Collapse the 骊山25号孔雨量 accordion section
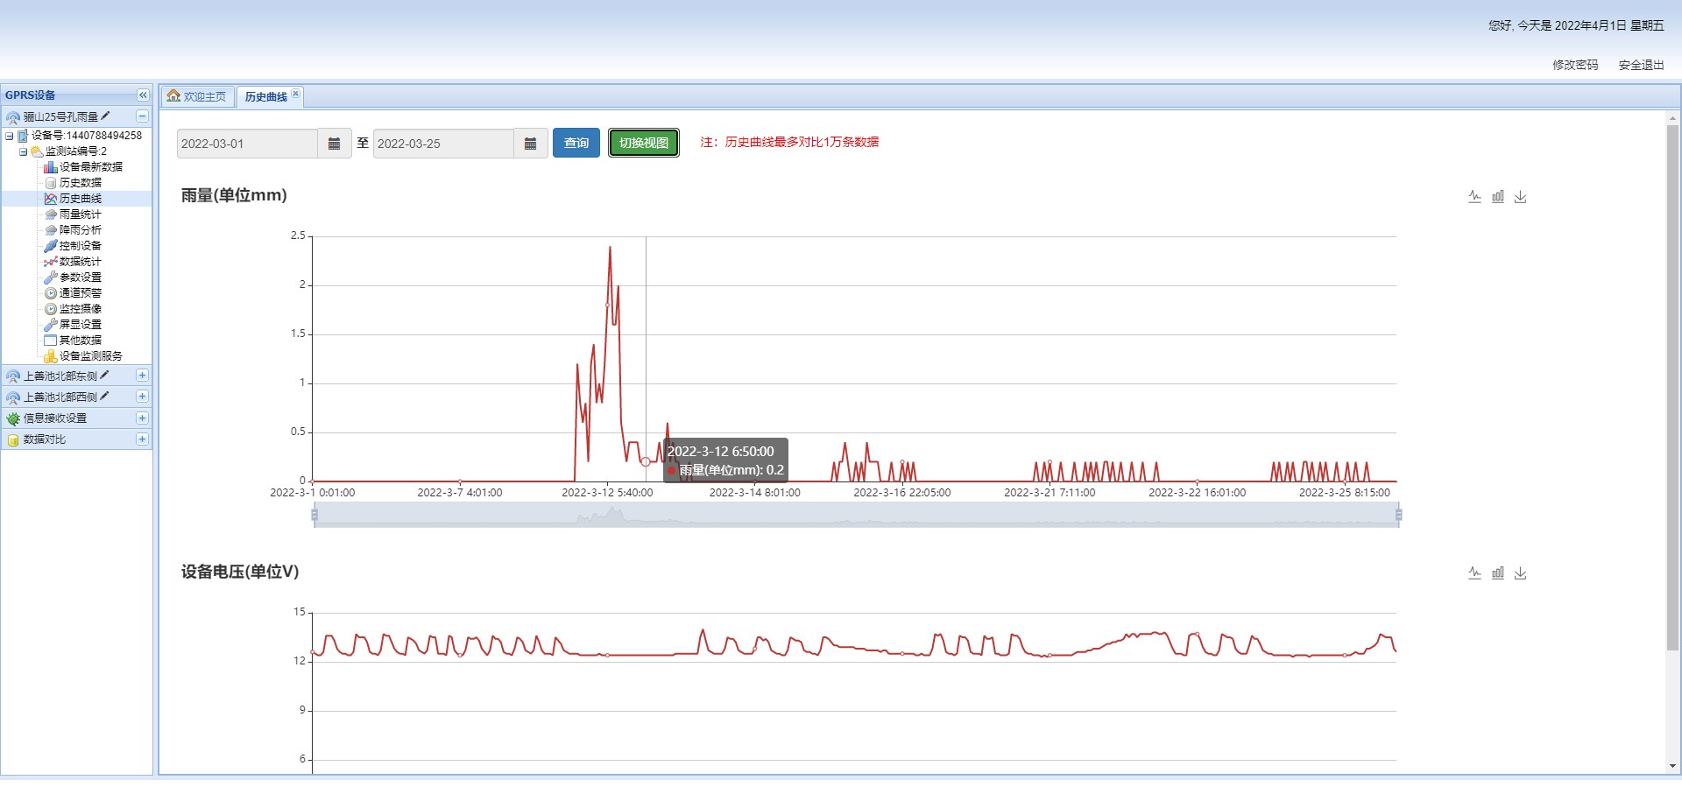 tap(142, 116)
